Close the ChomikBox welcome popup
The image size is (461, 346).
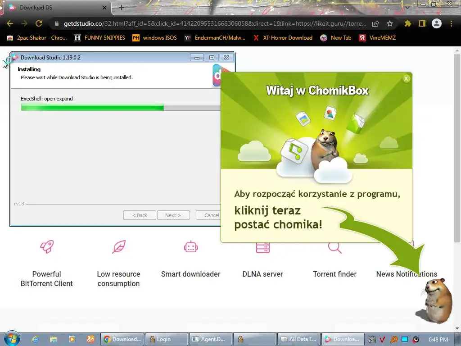click(x=406, y=78)
